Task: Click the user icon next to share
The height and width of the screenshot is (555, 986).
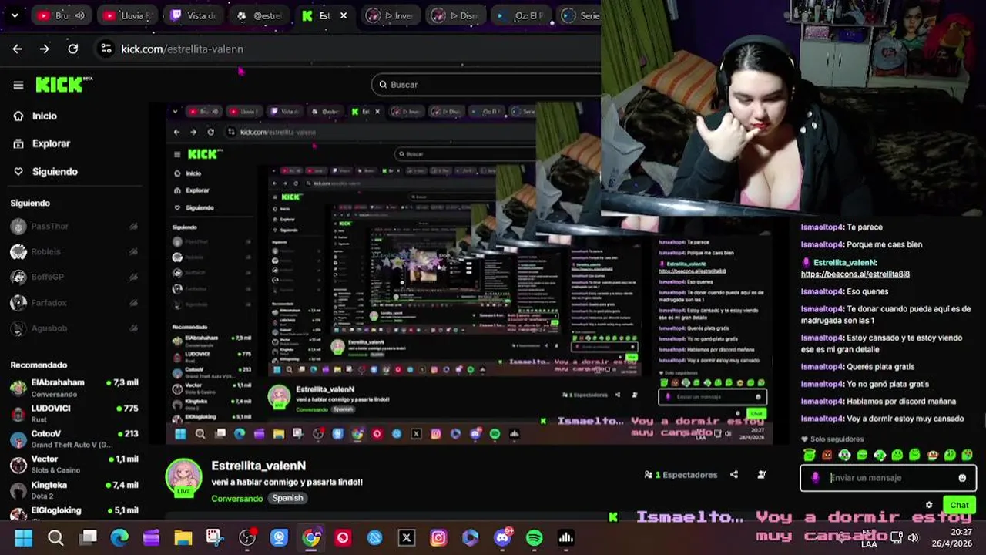Action: (761, 475)
